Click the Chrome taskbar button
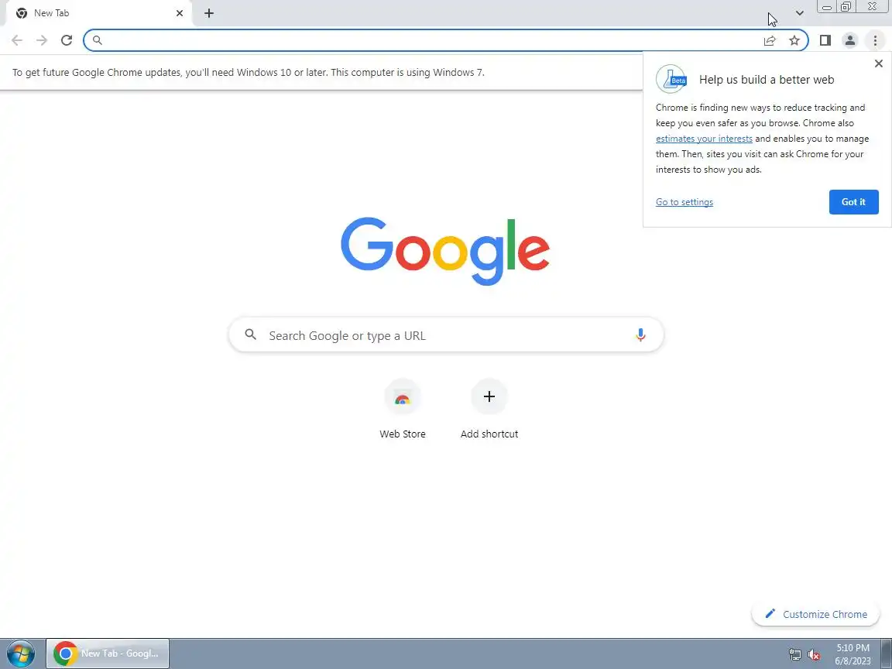 pyautogui.click(x=108, y=654)
